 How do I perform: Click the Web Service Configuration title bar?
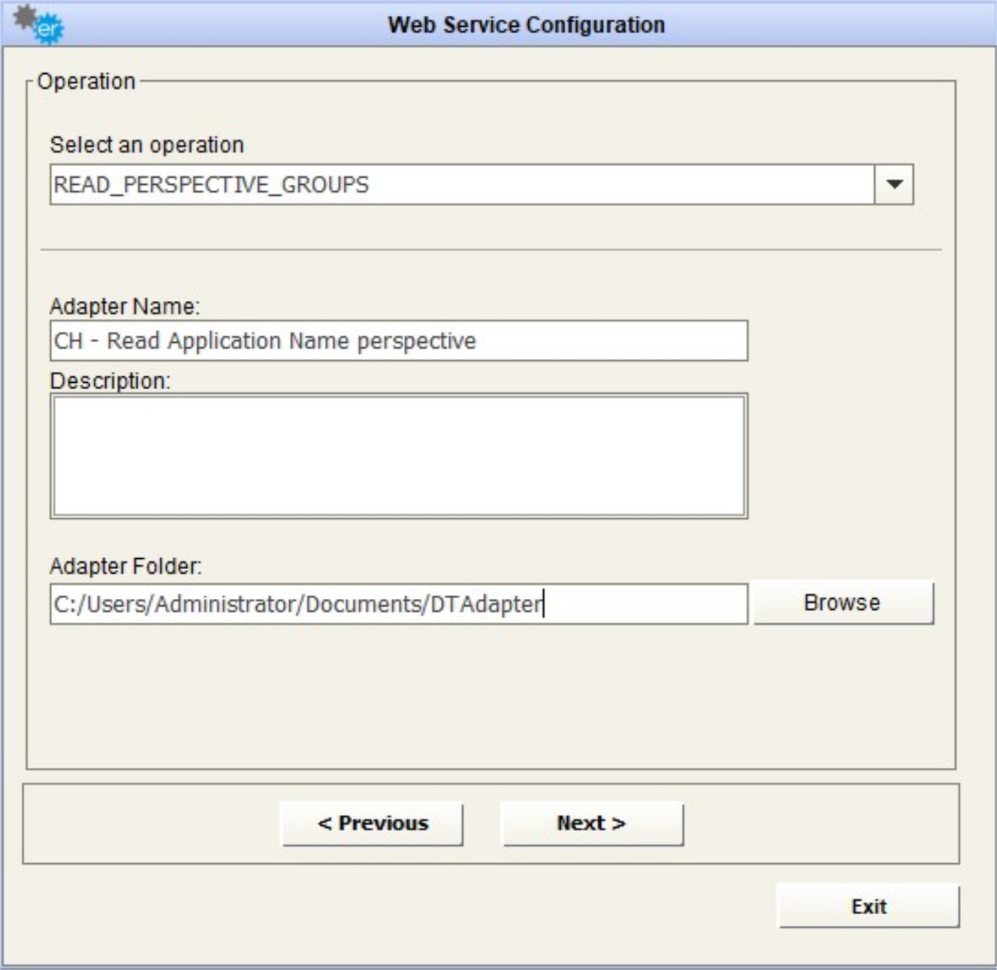click(x=526, y=25)
